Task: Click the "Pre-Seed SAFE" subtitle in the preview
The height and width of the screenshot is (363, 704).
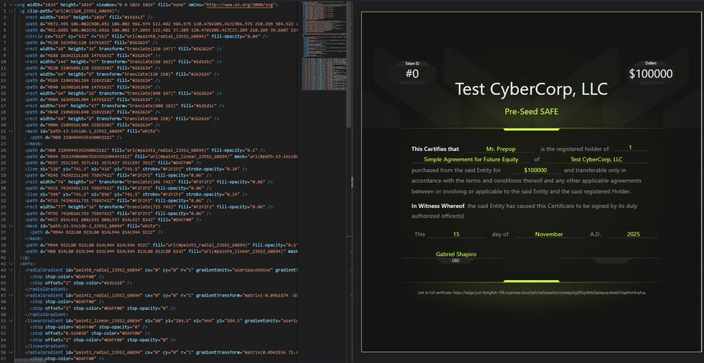Action: (531, 111)
